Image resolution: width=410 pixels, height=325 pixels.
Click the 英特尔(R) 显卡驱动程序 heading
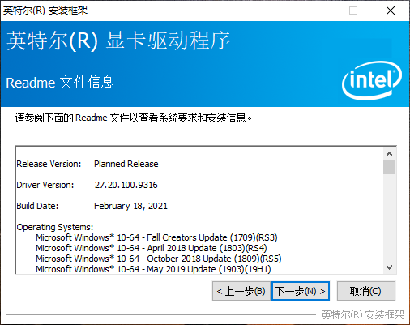[x=118, y=41]
